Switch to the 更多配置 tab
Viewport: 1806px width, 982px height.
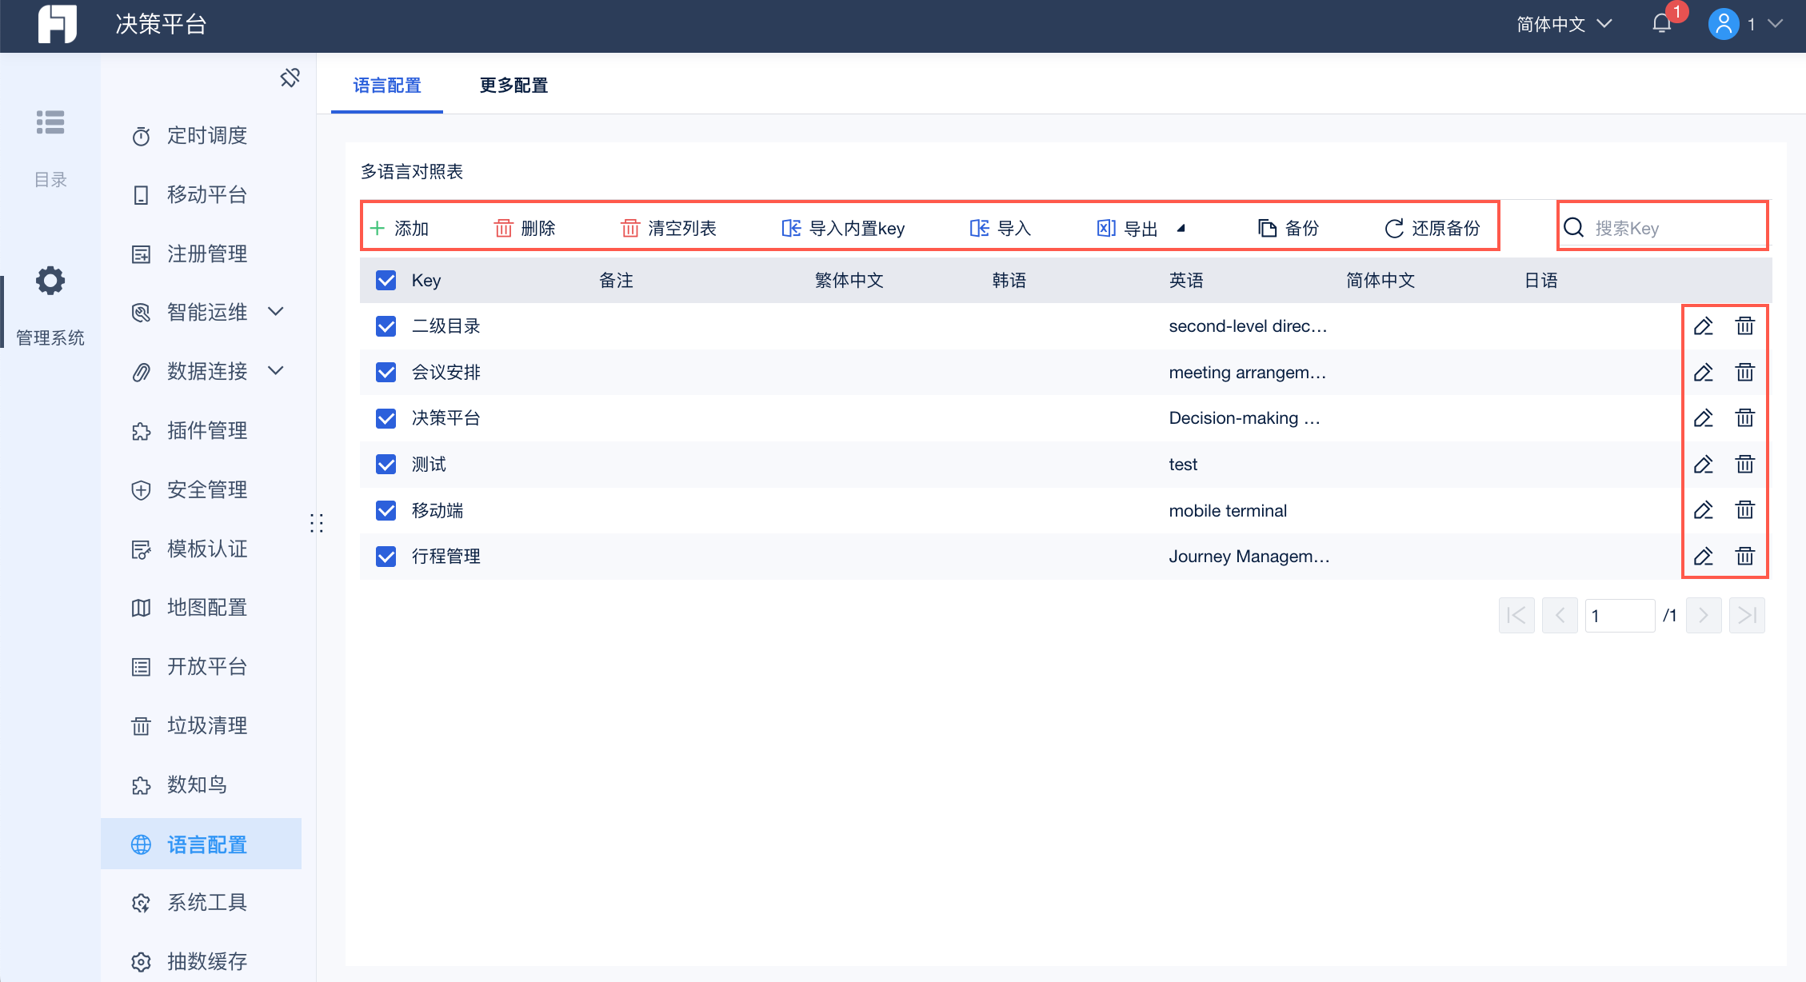pos(513,86)
